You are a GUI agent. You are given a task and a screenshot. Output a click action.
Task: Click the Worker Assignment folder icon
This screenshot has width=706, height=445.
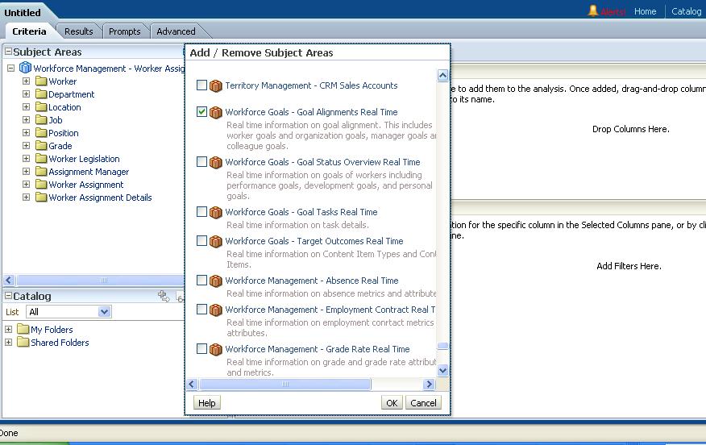pyautogui.click(x=41, y=185)
